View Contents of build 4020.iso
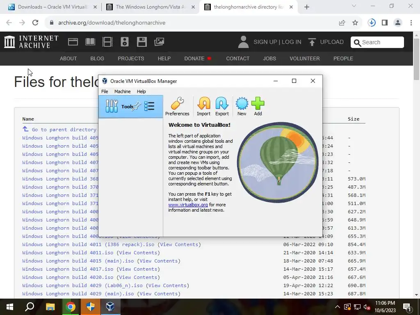 [x=138, y=277]
